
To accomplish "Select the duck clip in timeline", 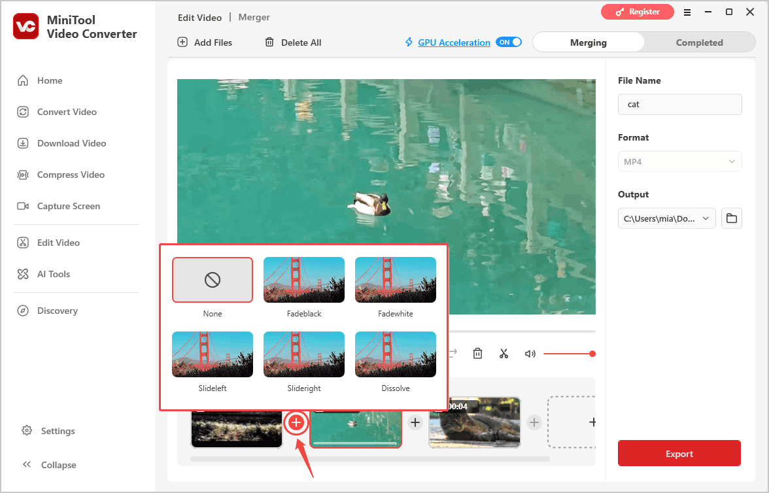I will pos(356,429).
